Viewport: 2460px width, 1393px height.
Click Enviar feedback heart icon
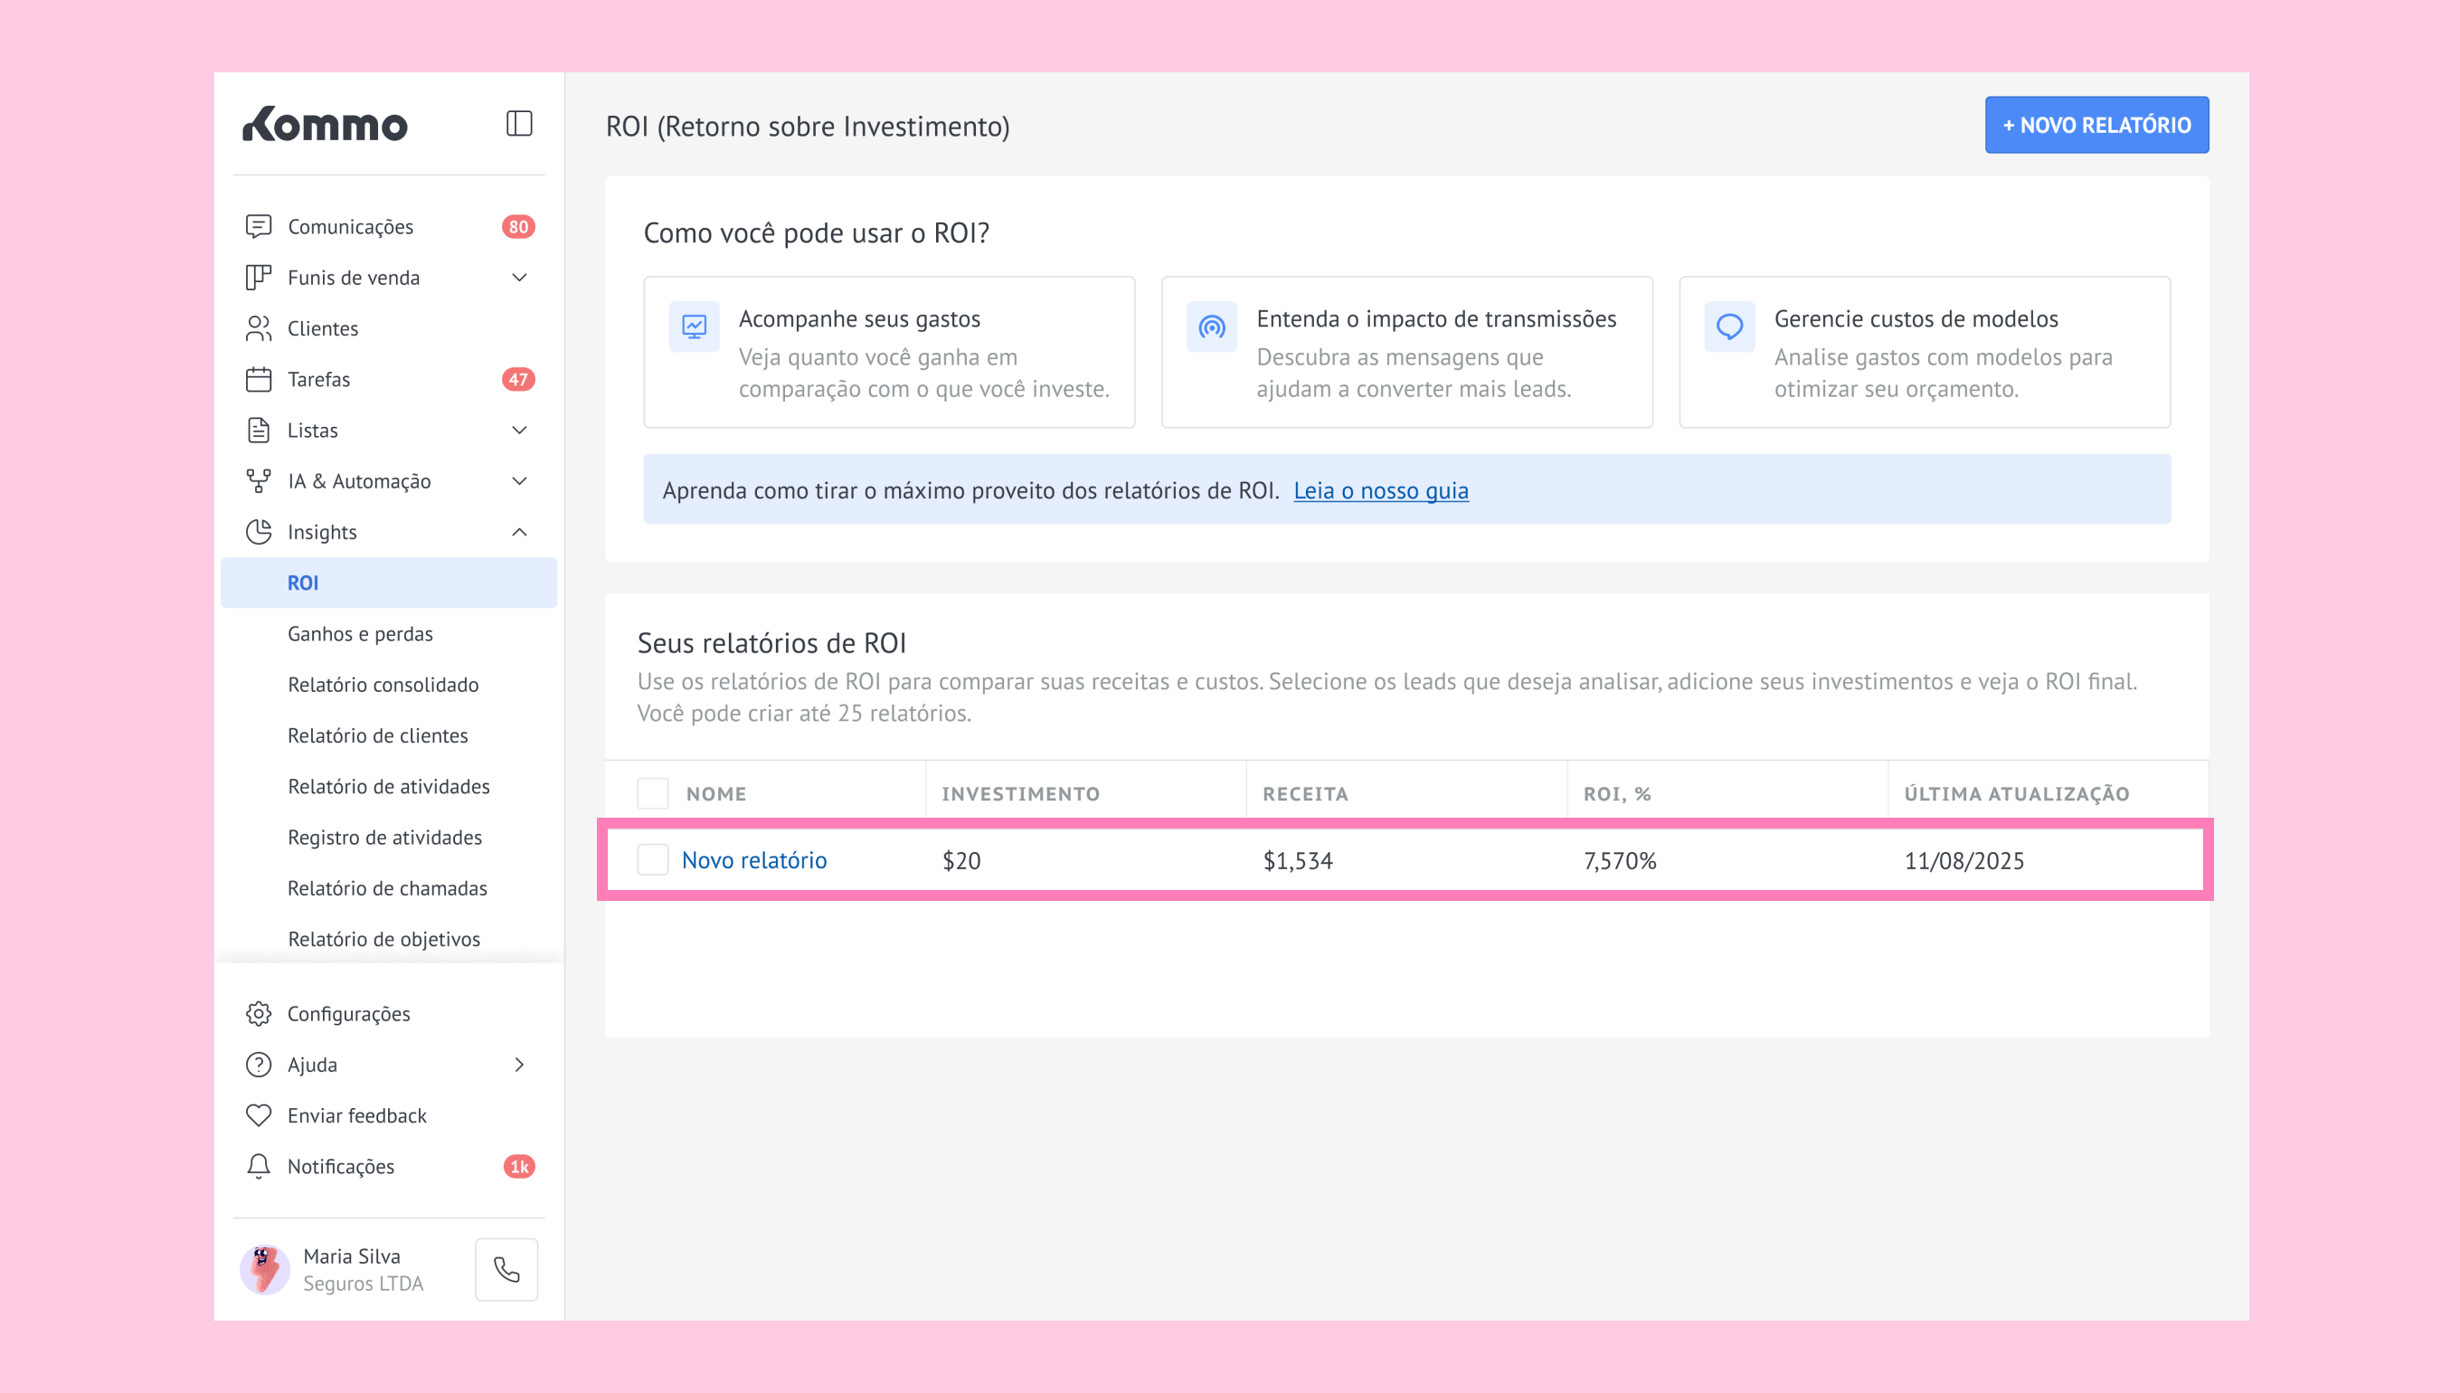pyautogui.click(x=259, y=1115)
